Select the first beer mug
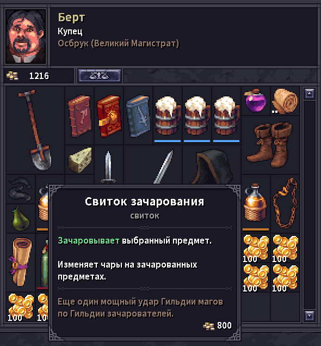Image resolution: width=321 pixels, height=346 pixels. coord(168,116)
